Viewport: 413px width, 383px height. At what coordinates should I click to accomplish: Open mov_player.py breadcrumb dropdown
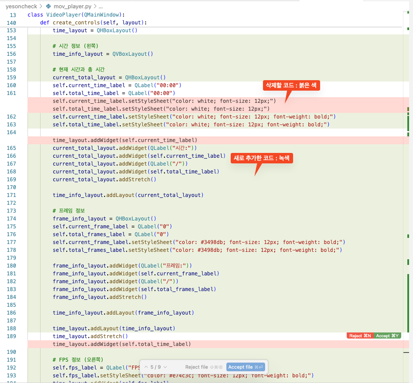click(72, 6)
